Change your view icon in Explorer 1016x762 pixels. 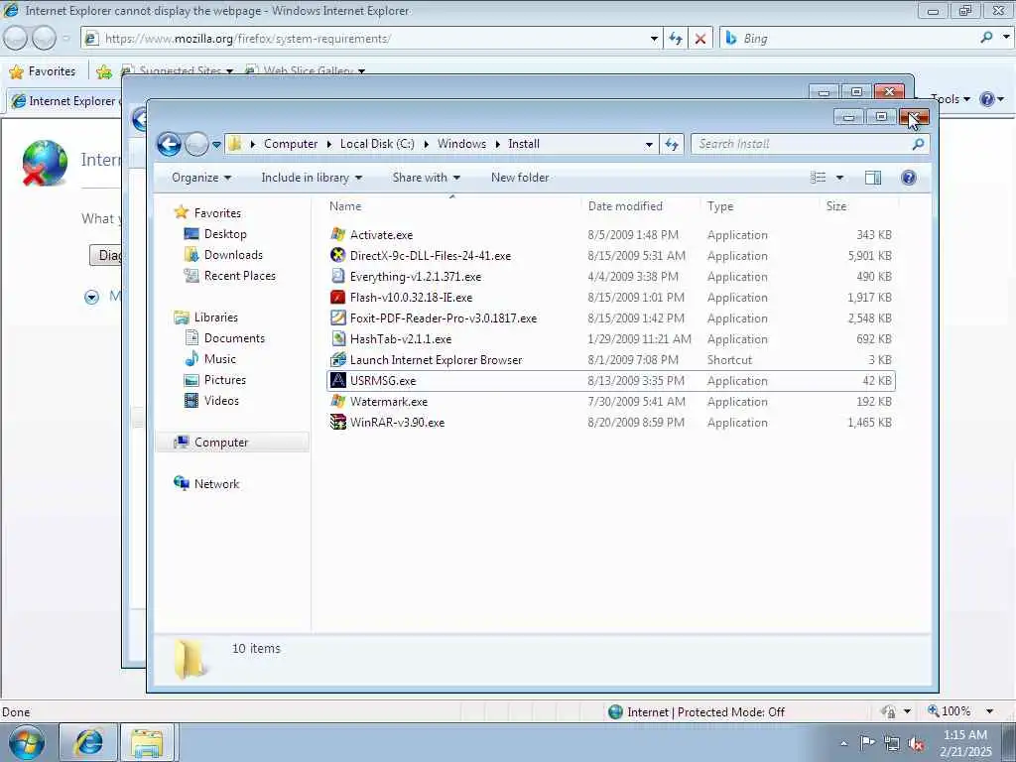(x=819, y=178)
